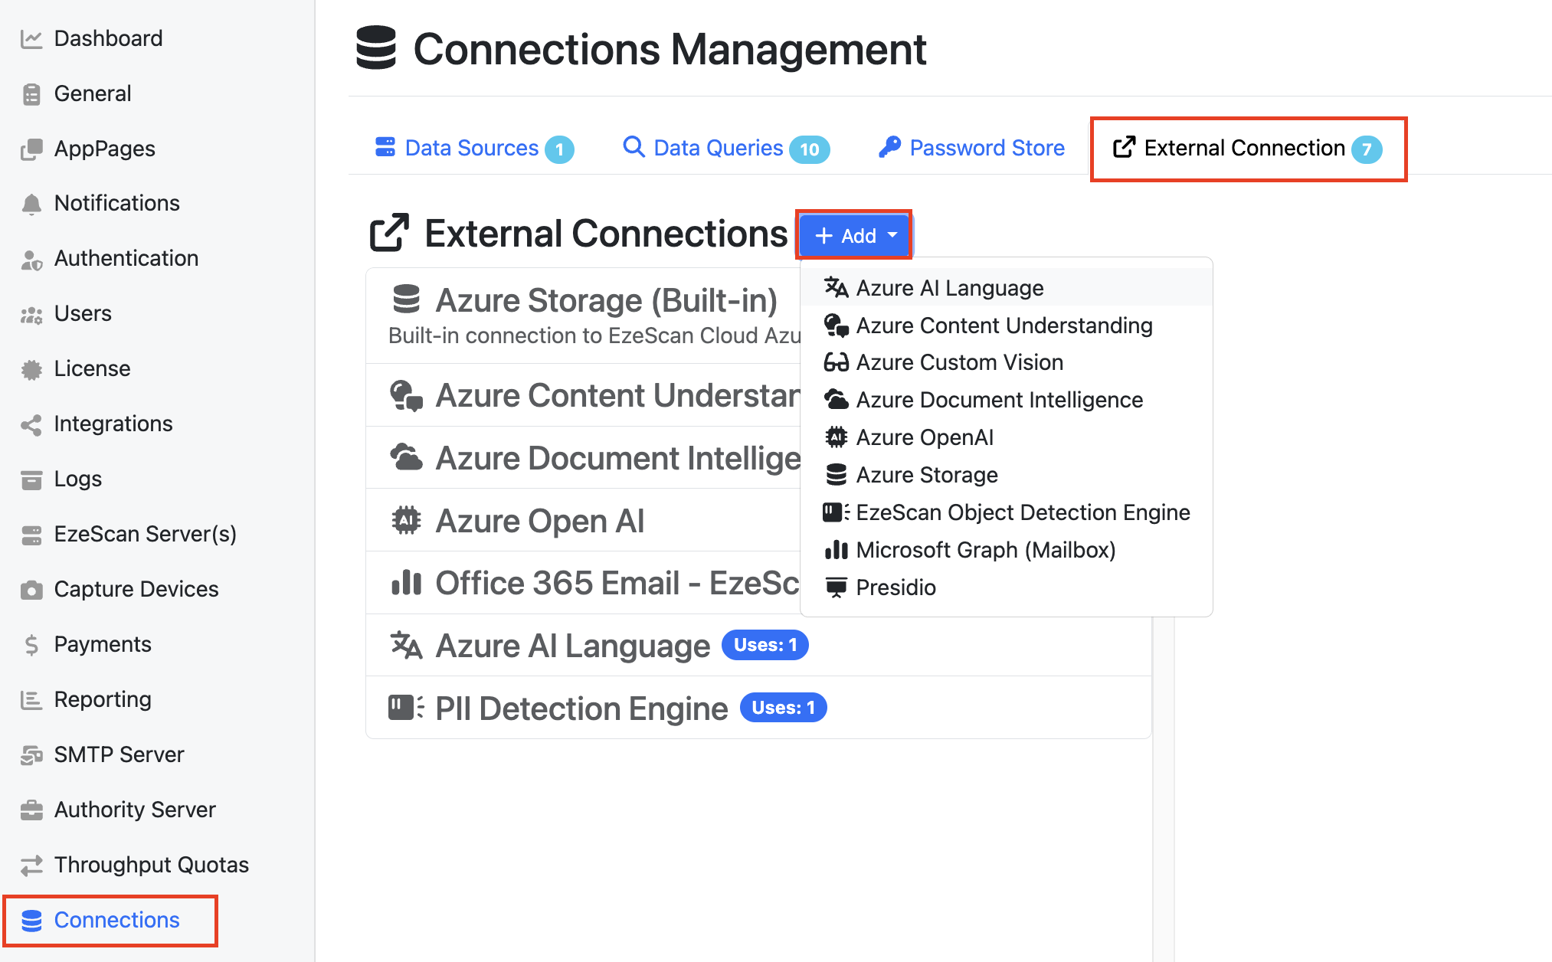This screenshot has height=962, width=1552.
Task: Click the AppPages icon in sidebar
Action: pyautogui.click(x=31, y=149)
